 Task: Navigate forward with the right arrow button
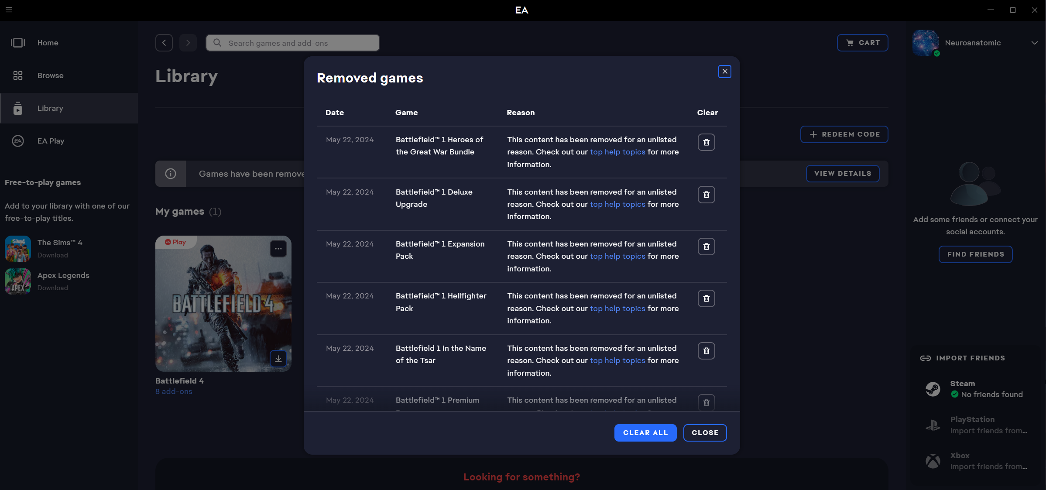pyautogui.click(x=188, y=43)
